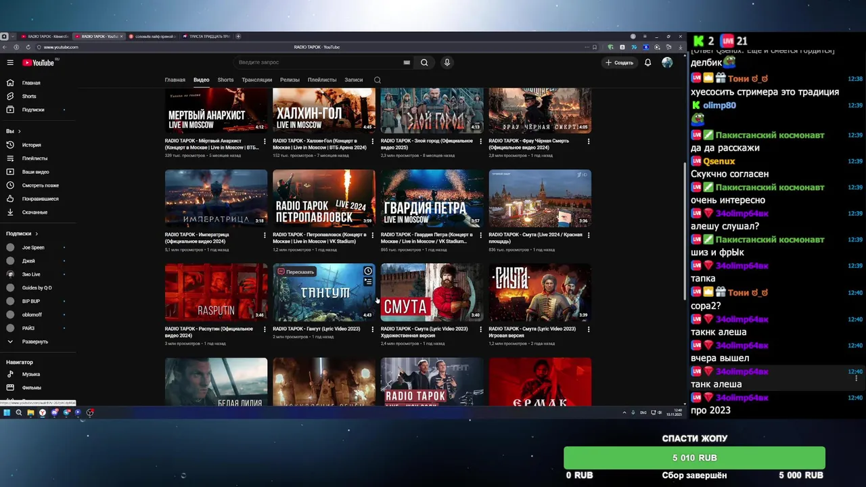The width and height of the screenshot is (866, 487).
Task: Switch to the Плейлисты channel tab
Action: [322, 80]
